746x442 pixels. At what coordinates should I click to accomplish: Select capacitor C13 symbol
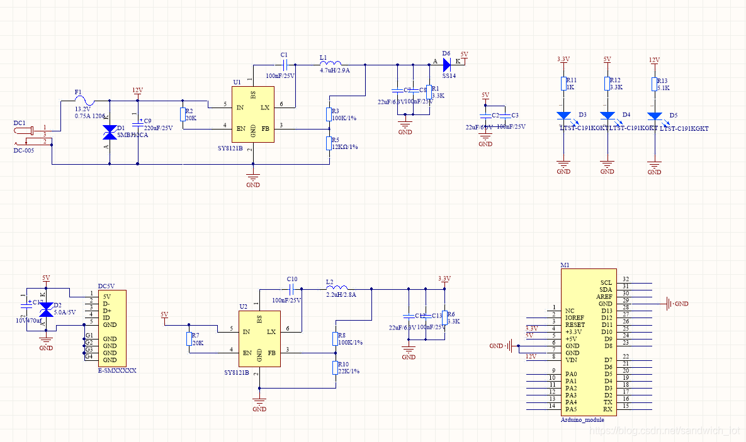[x=426, y=315]
